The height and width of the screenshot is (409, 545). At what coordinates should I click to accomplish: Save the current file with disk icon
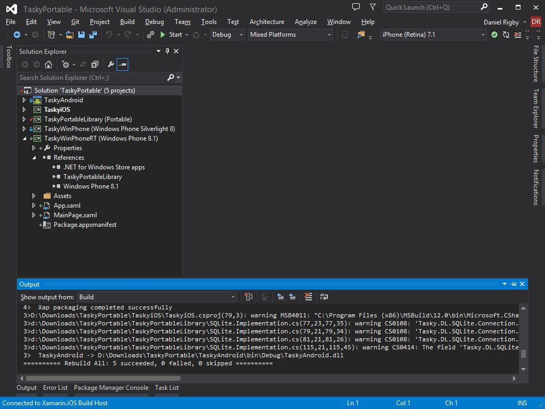click(81, 35)
